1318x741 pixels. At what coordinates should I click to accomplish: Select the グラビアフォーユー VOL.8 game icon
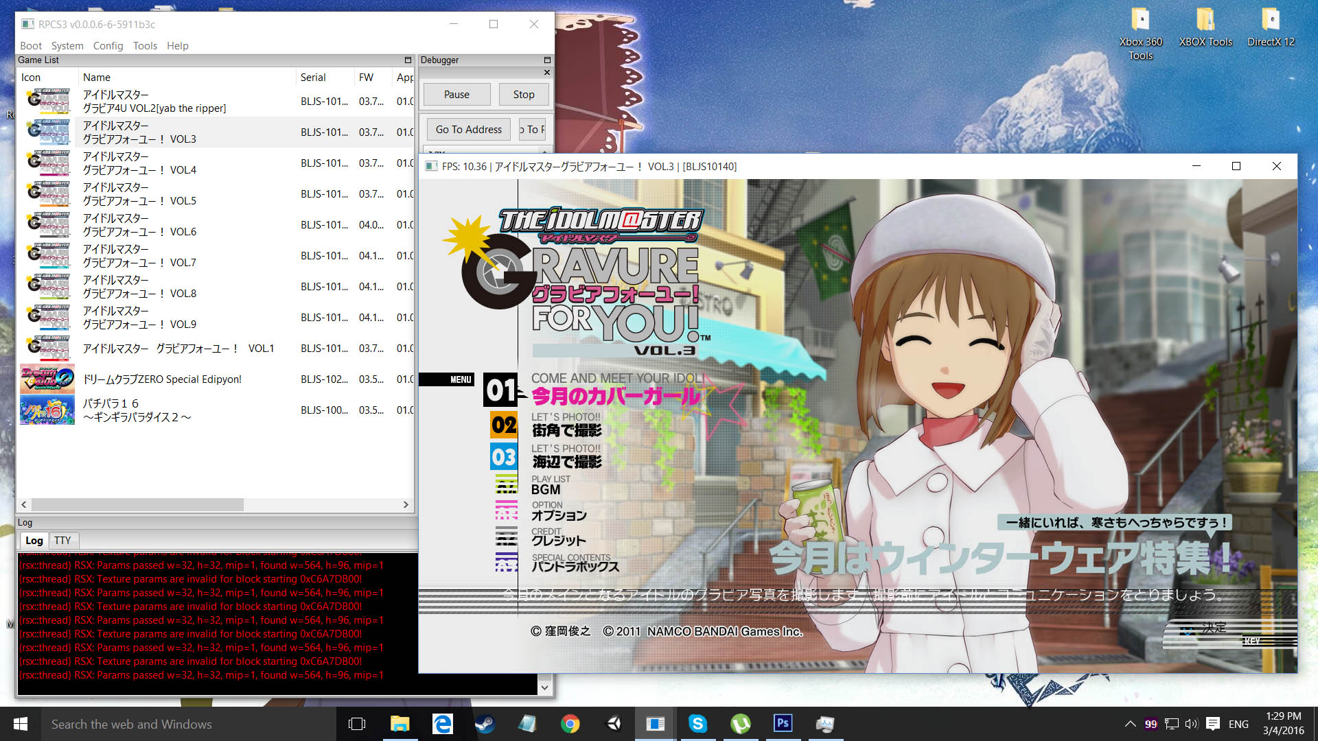pos(47,286)
